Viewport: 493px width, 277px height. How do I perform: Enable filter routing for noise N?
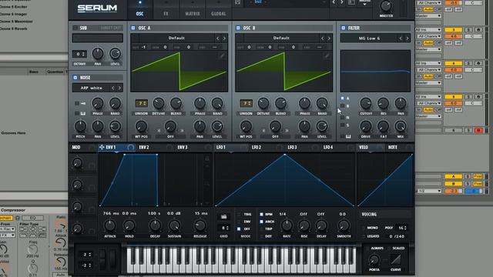pyautogui.click(x=342, y=118)
